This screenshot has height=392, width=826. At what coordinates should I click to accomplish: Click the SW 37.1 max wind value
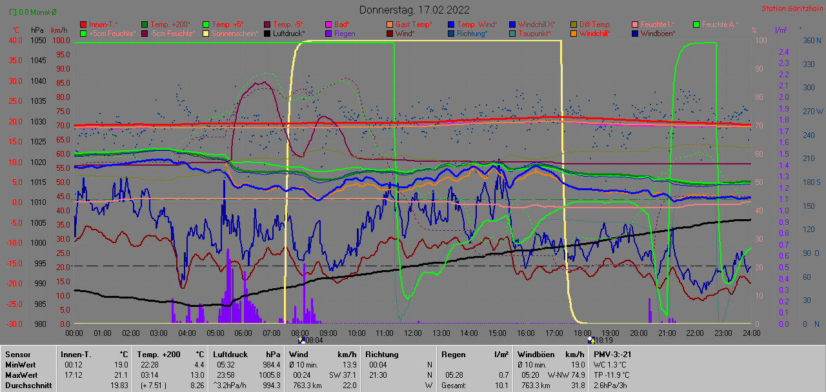pos(343,375)
